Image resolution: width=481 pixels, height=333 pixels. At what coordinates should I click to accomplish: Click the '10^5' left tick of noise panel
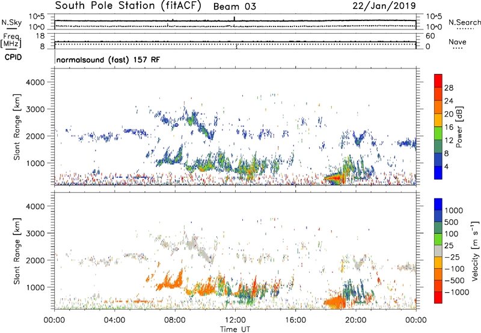37,17
